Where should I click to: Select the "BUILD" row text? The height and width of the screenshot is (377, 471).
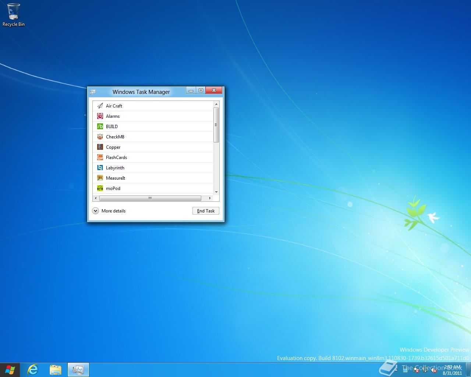click(112, 126)
